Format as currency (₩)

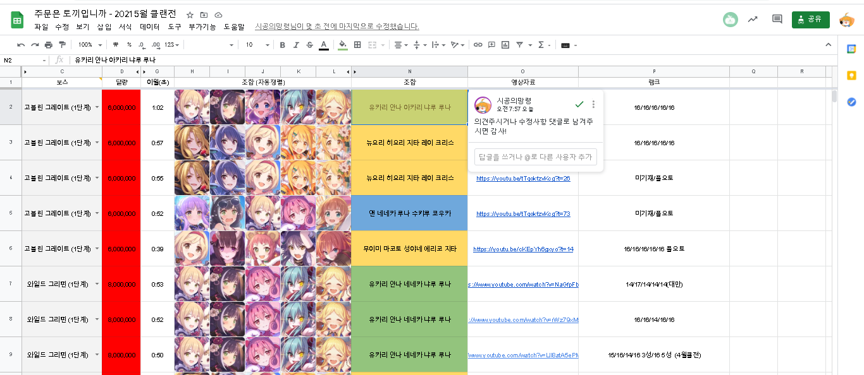116,45
